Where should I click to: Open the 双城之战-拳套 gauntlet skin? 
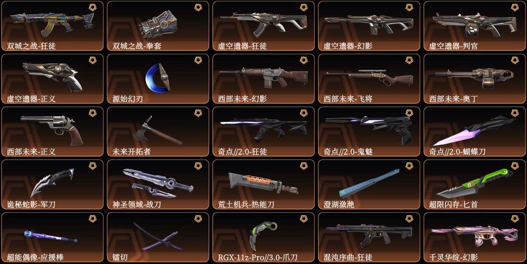coord(158,26)
